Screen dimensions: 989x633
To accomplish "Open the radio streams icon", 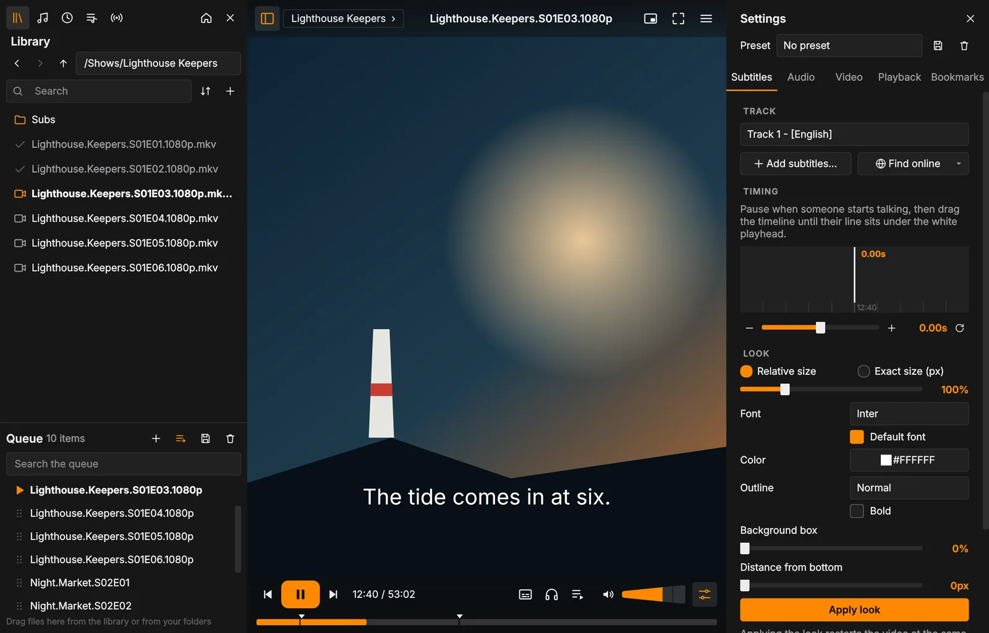I will click(x=117, y=18).
